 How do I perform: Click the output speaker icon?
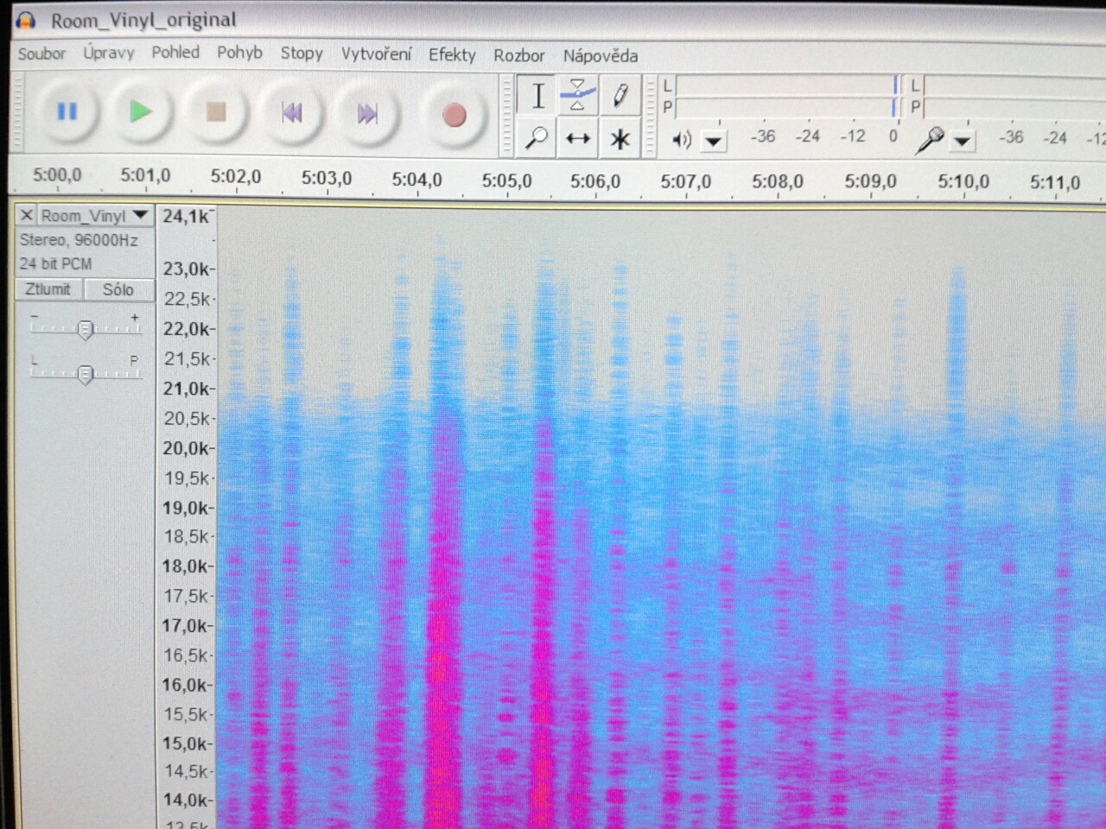click(x=682, y=139)
